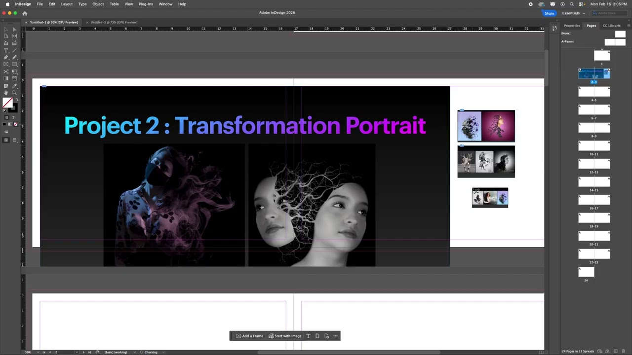
Task: Open [Basic] (working) preflight profile dropdown
Action: pos(135,352)
